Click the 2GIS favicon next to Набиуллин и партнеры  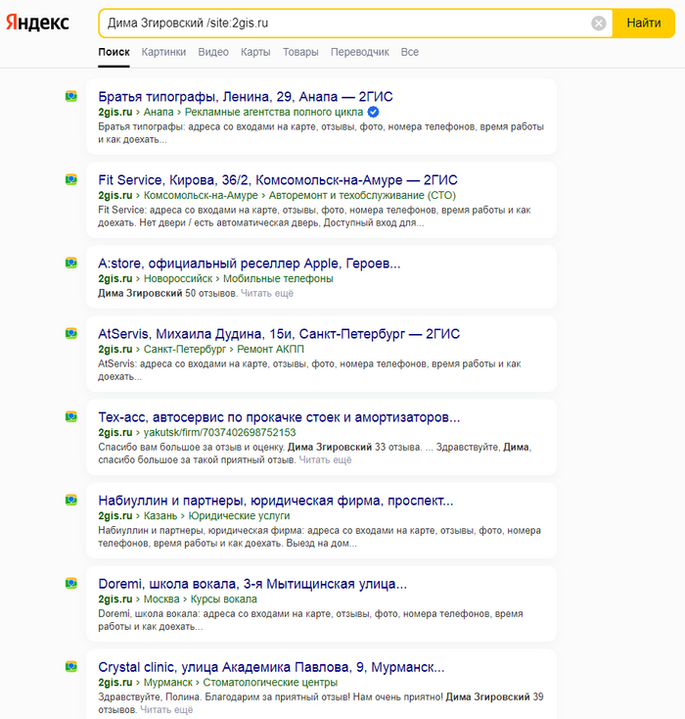[71, 500]
